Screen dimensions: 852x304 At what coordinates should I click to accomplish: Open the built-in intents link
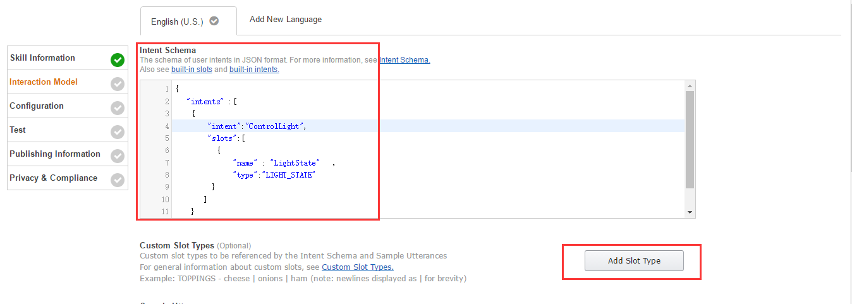click(254, 70)
